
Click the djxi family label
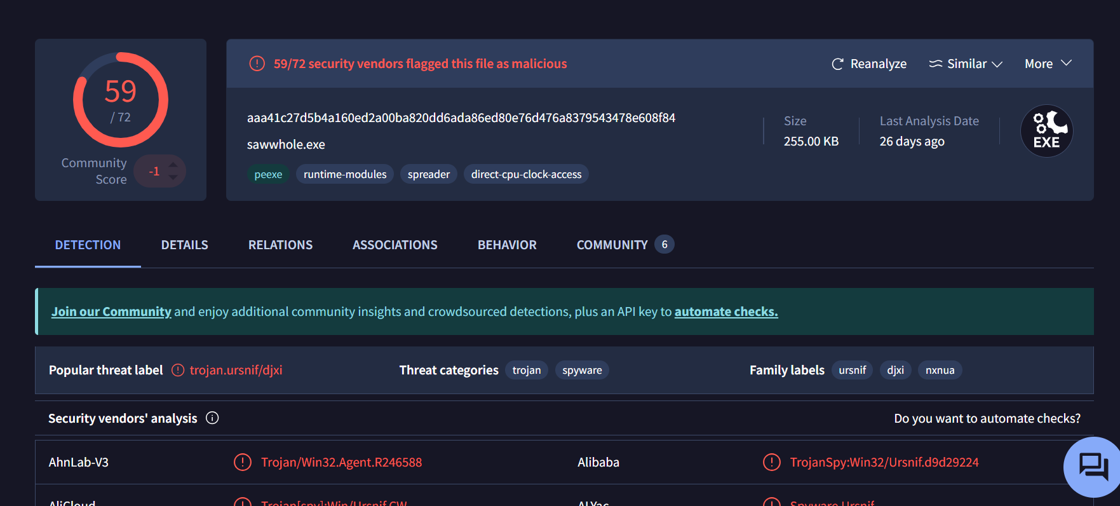896,370
